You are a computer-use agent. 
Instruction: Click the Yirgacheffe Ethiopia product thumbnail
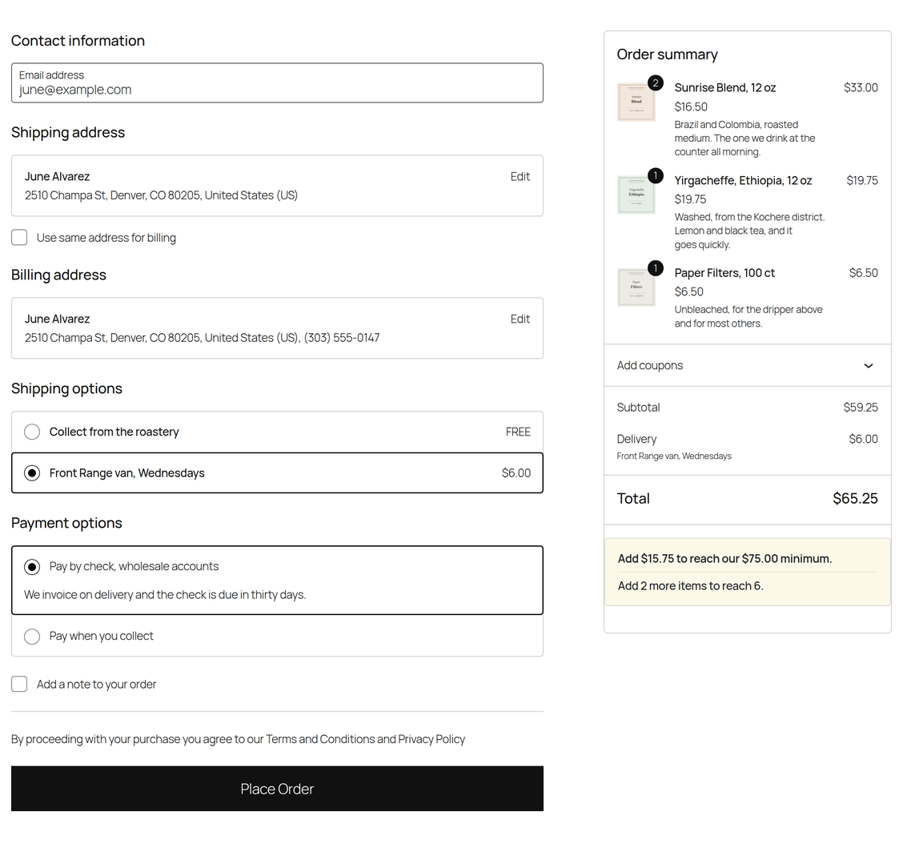pyautogui.click(x=636, y=195)
